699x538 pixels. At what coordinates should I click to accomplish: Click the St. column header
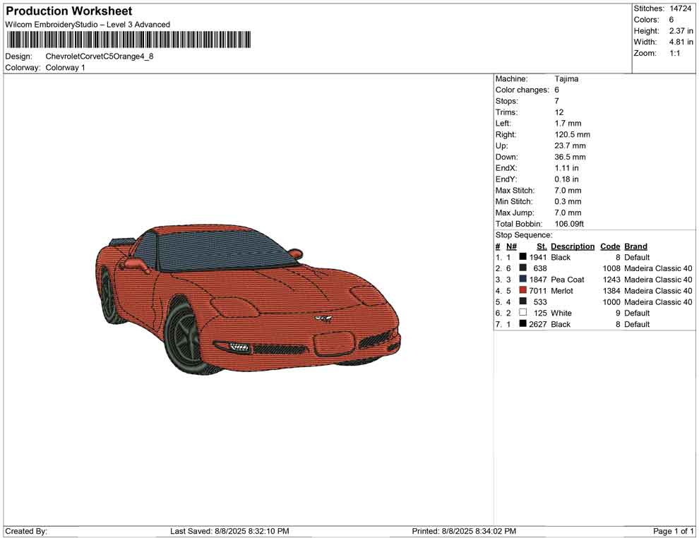[542, 246]
